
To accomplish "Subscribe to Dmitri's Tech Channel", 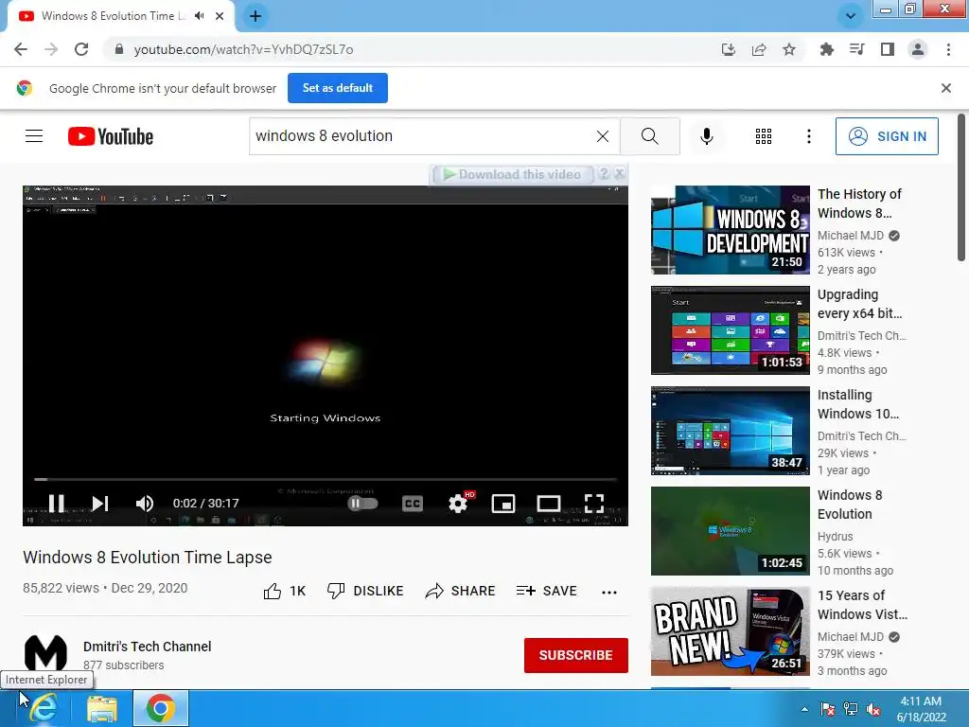I will point(576,655).
